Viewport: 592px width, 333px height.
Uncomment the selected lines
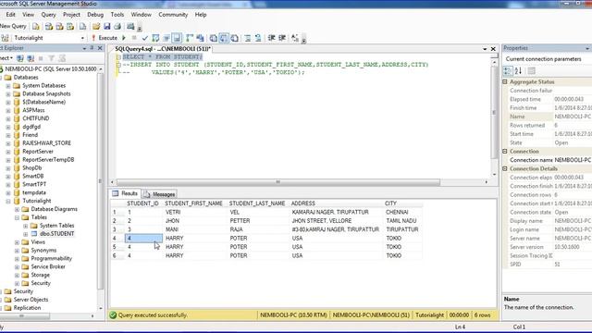pos(258,38)
